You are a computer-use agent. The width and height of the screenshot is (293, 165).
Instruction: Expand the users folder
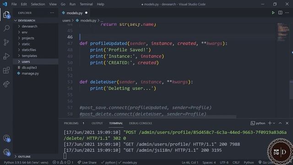tap(36, 61)
